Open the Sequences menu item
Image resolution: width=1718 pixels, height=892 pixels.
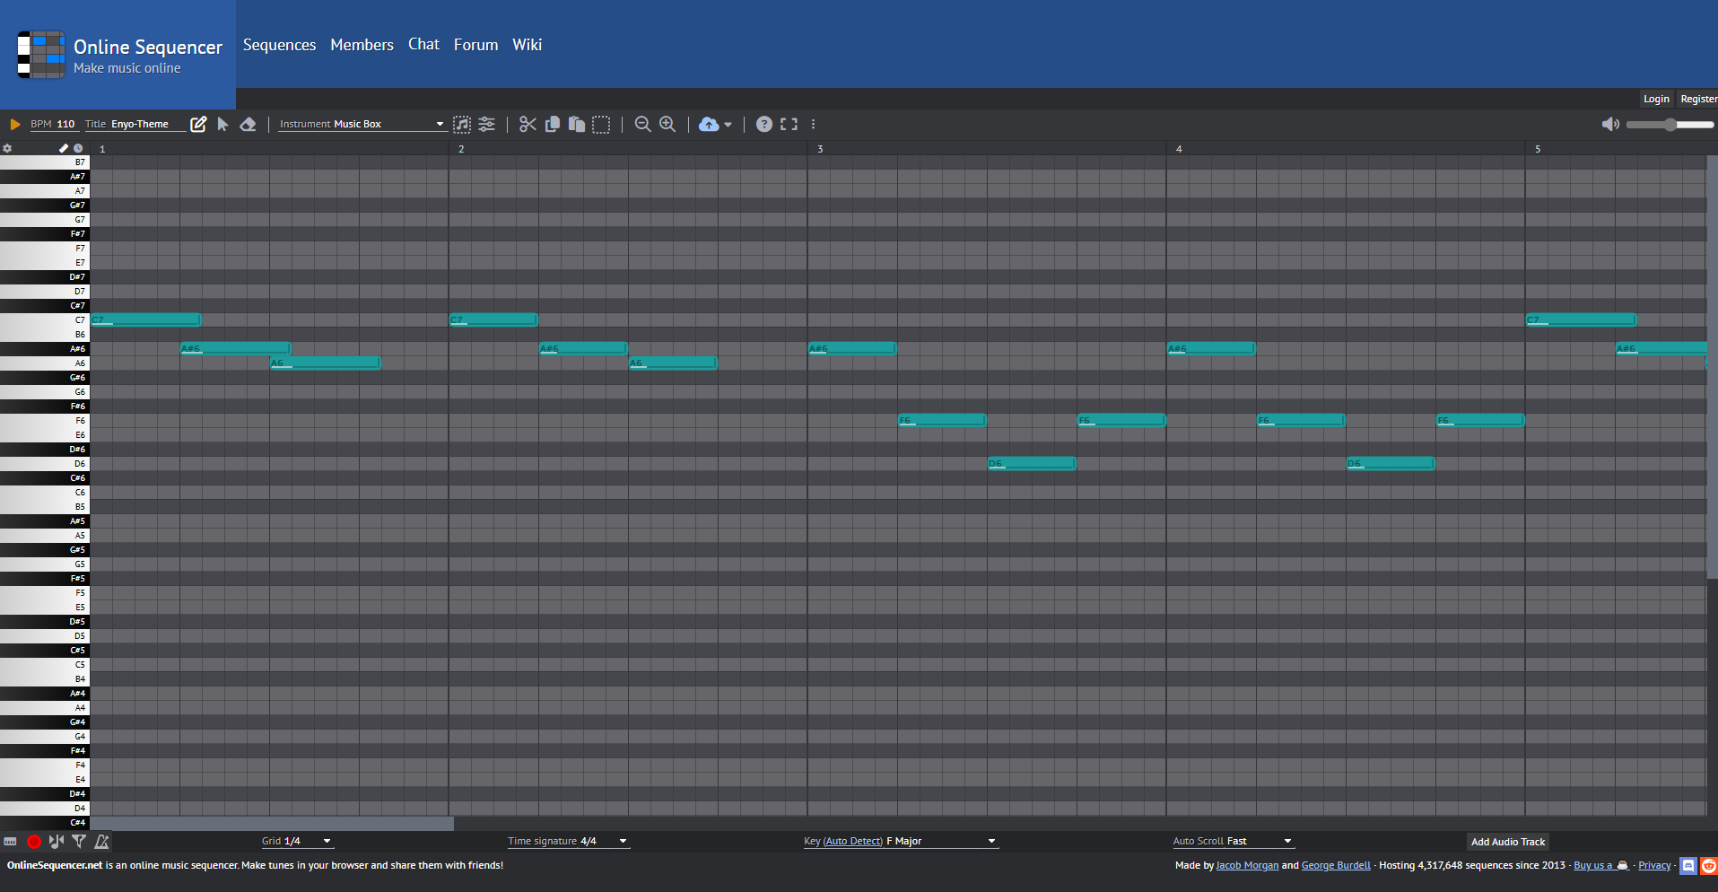click(279, 45)
